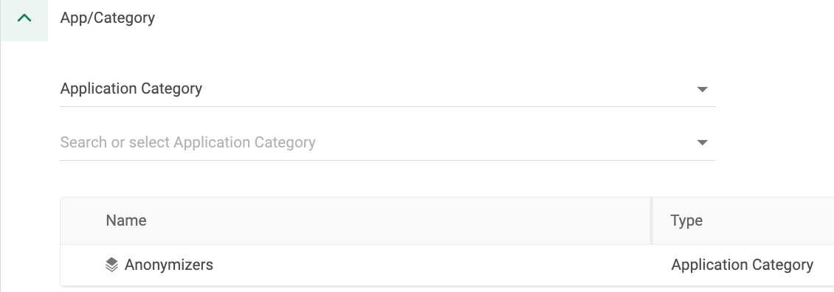This screenshot has height=292, width=834.
Task: Click the empty space left of Name header
Action: (83, 220)
